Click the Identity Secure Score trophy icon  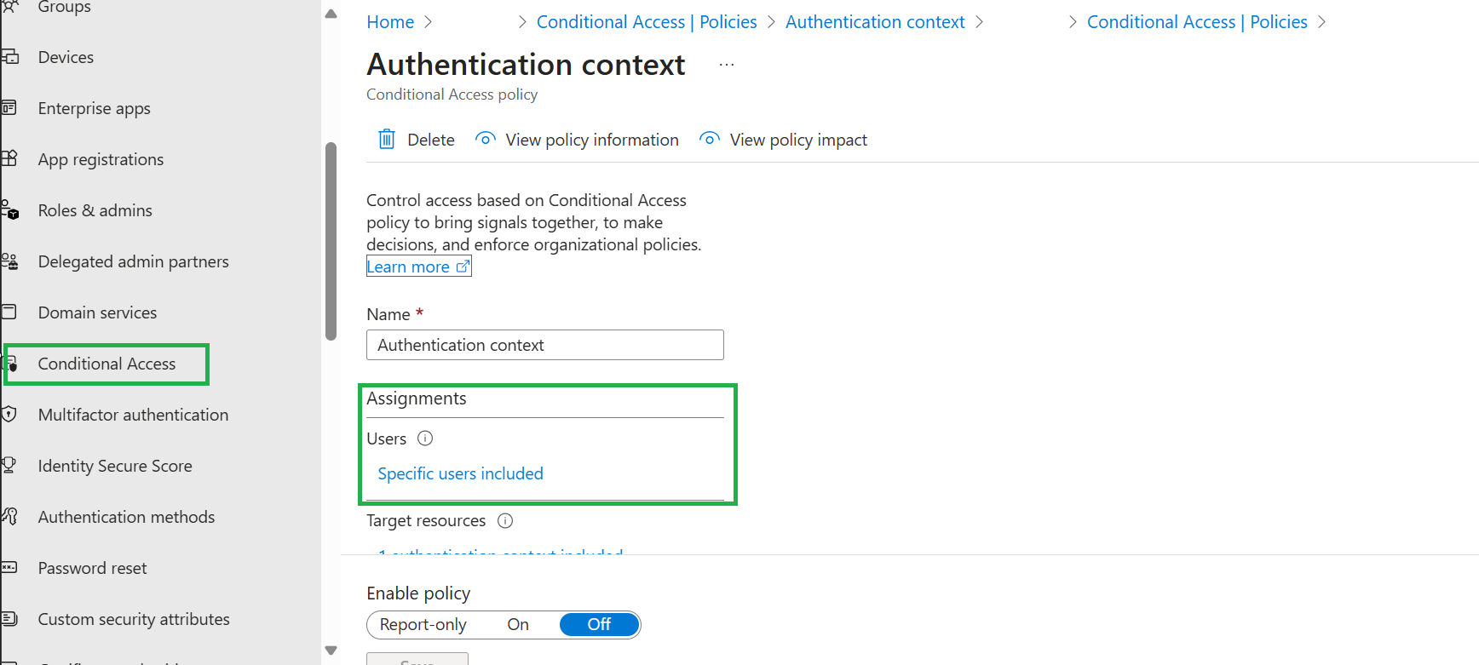(9, 466)
